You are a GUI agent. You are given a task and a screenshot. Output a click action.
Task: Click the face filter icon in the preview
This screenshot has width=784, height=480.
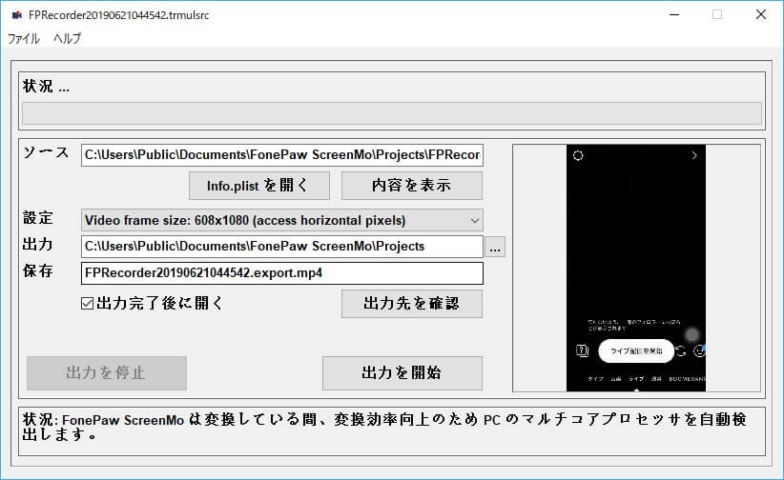click(x=699, y=351)
